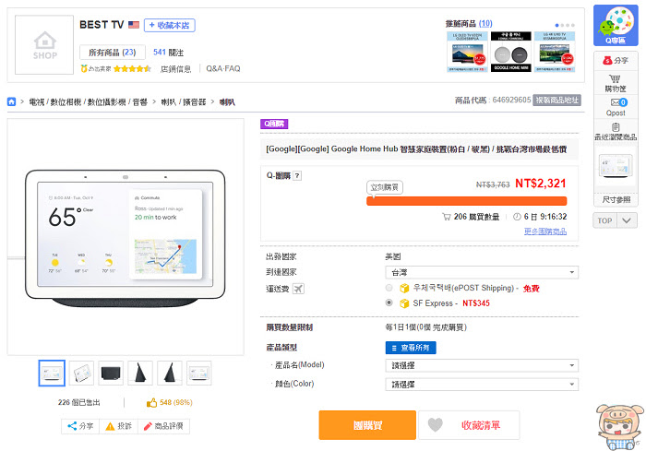
Task: Select ePOST Shipping free option
Action: click(x=389, y=288)
